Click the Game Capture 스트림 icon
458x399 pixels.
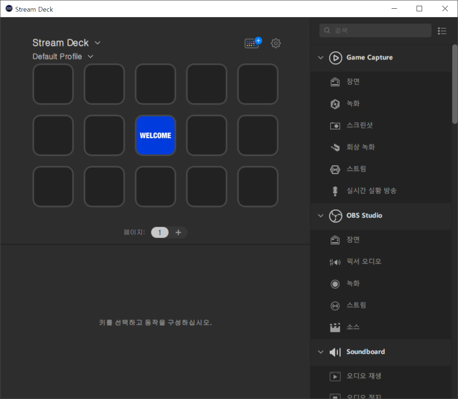tap(335, 169)
